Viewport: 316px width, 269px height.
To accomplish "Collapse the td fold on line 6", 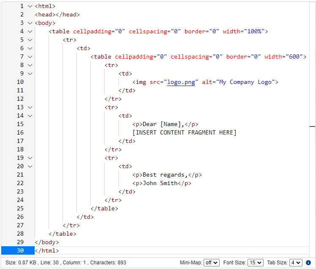I will coord(30,48).
